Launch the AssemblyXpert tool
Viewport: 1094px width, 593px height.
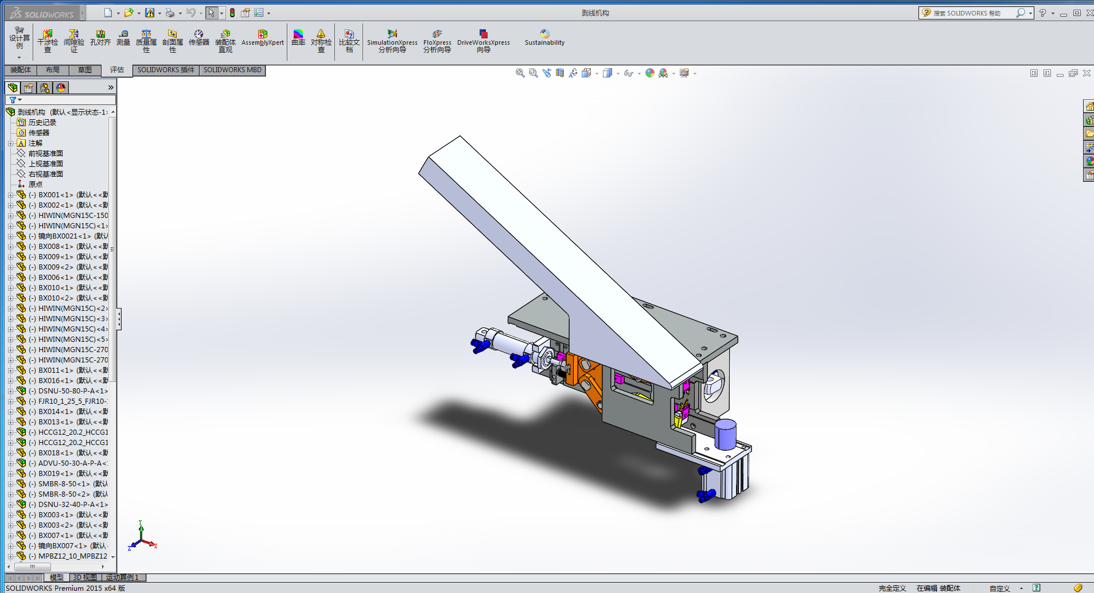point(262,38)
